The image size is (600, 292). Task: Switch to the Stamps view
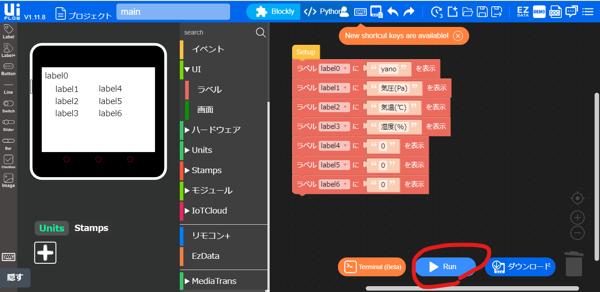91,228
